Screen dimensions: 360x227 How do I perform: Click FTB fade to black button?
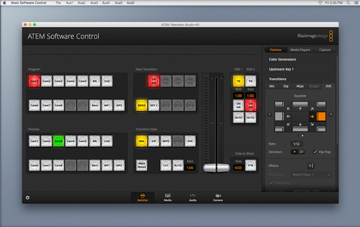click(x=250, y=165)
